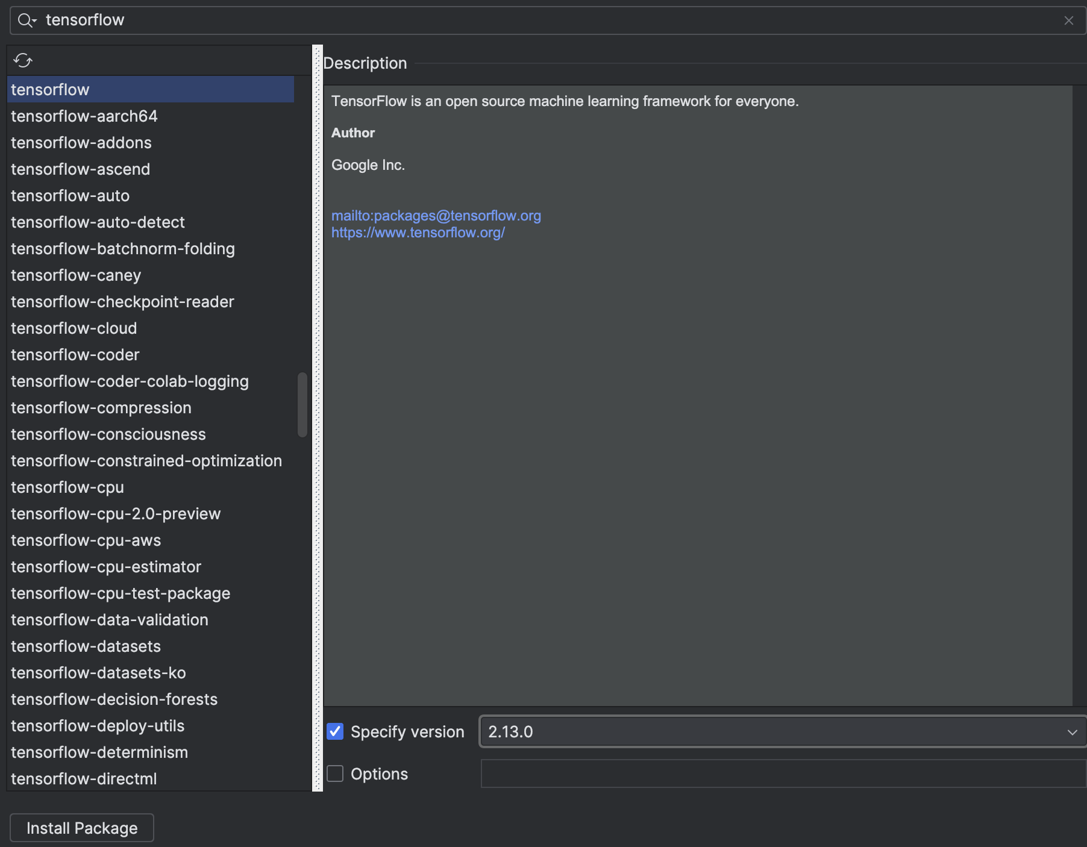Click the dotted panel splitter handle

(318, 418)
